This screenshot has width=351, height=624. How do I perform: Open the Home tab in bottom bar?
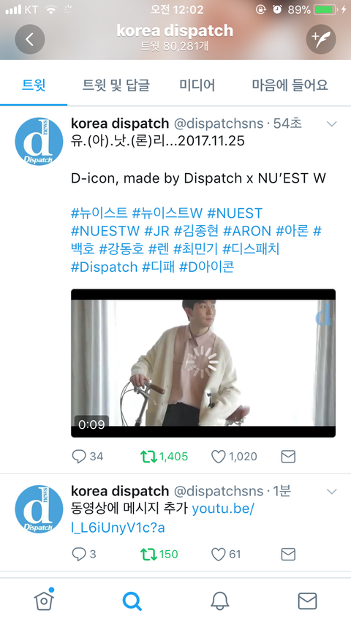point(44,600)
